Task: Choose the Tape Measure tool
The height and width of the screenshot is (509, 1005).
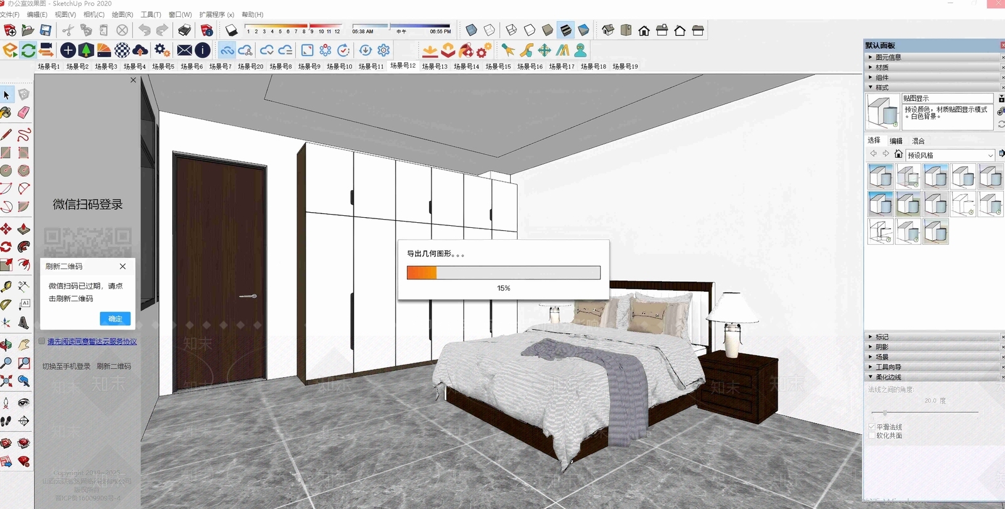Action: pyautogui.click(x=6, y=287)
